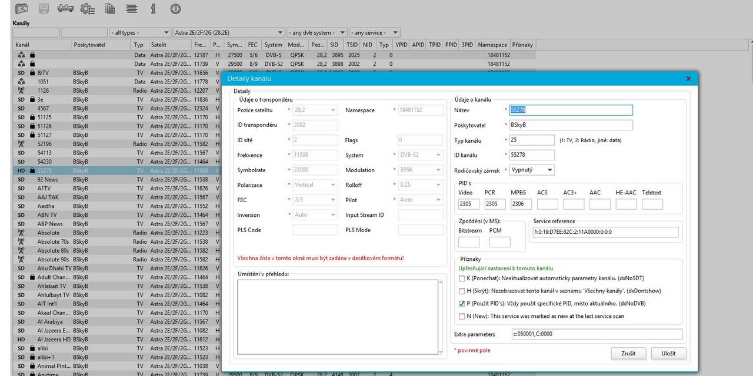753x376 pixels.
Task: Click the round power toolbar icon
Action: coord(175,9)
